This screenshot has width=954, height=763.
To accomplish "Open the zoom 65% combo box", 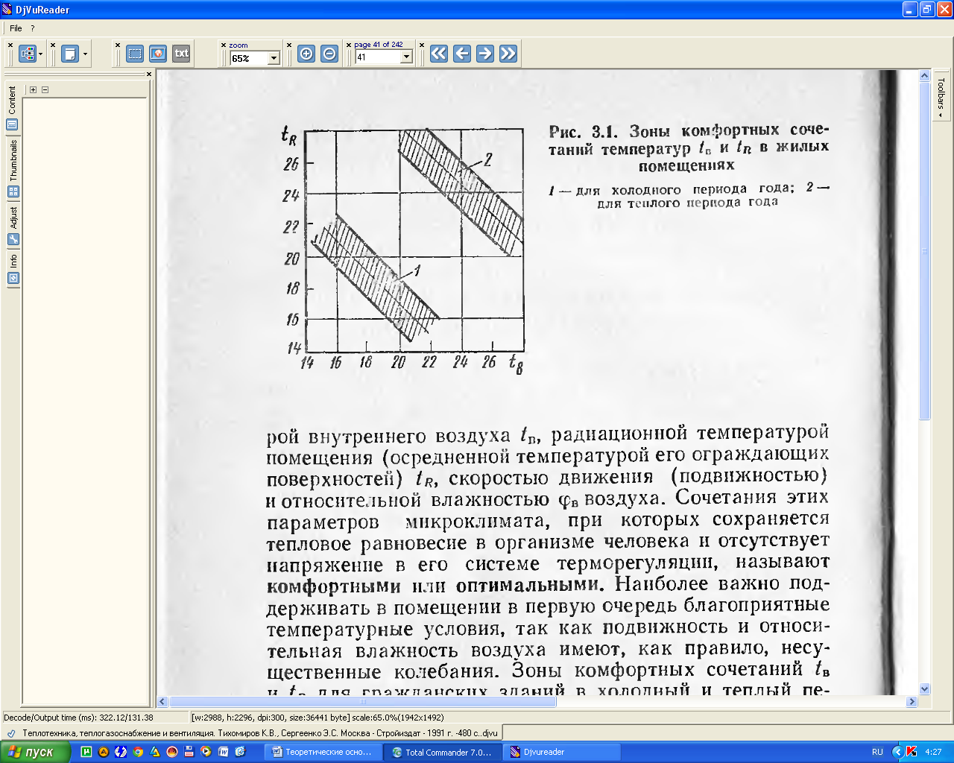I will (254, 58).
